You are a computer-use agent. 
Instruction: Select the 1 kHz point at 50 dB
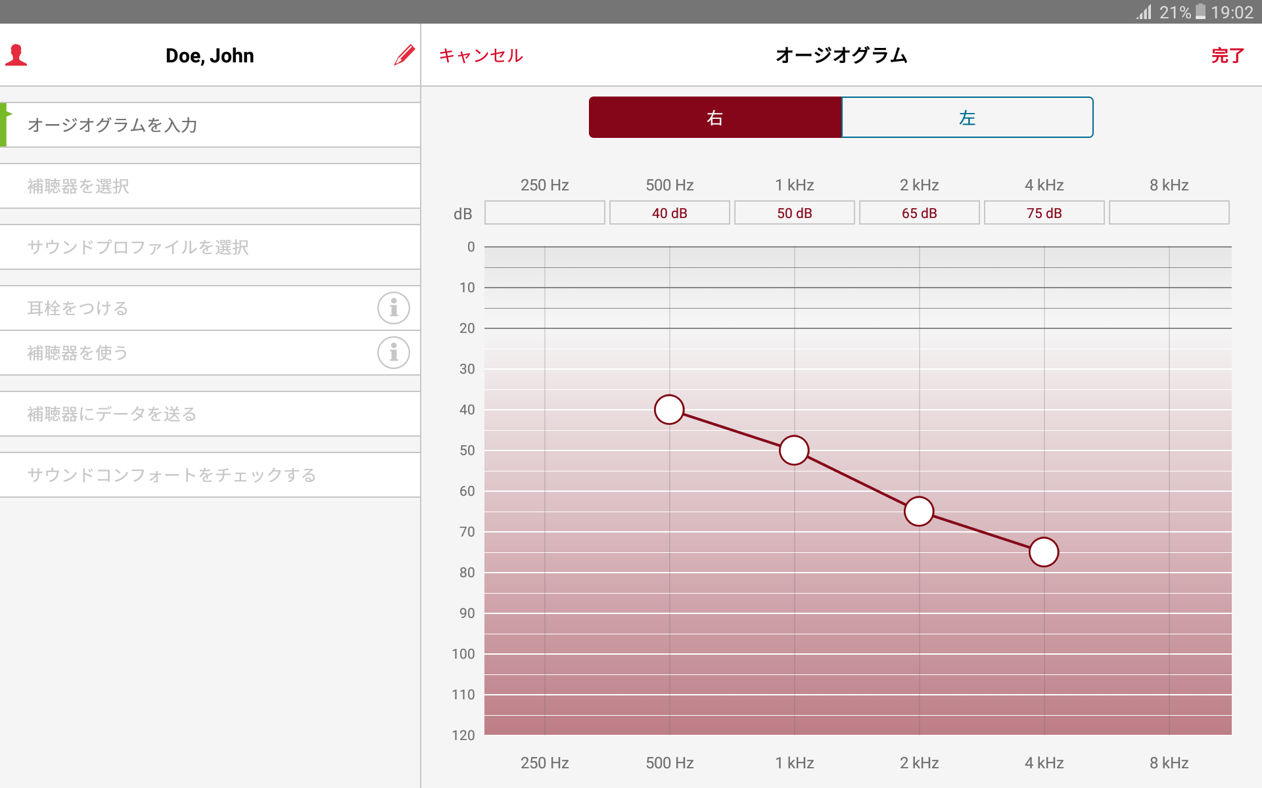coord(794,450)
